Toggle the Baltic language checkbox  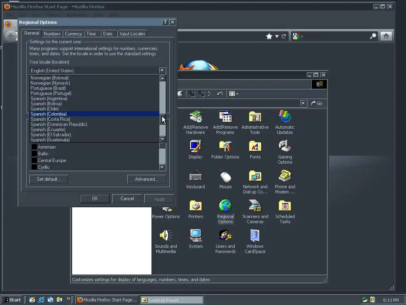tap(34, 154)
